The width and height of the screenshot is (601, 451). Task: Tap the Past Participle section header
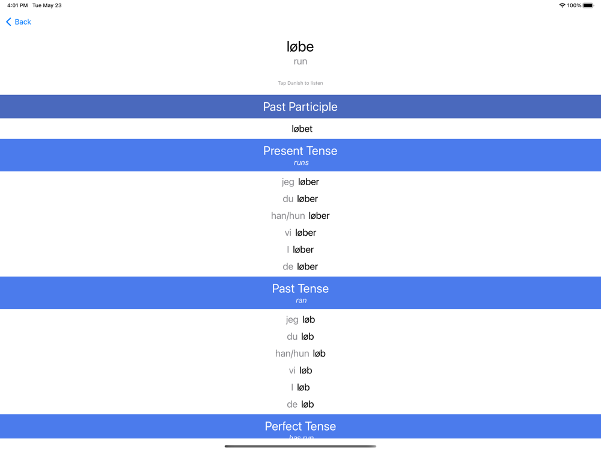(300, 106)
